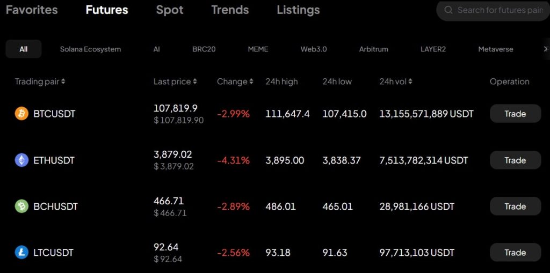Open the Listings tab
The image size is (550, 273).
pyautogui.click(x=298, y=10)
